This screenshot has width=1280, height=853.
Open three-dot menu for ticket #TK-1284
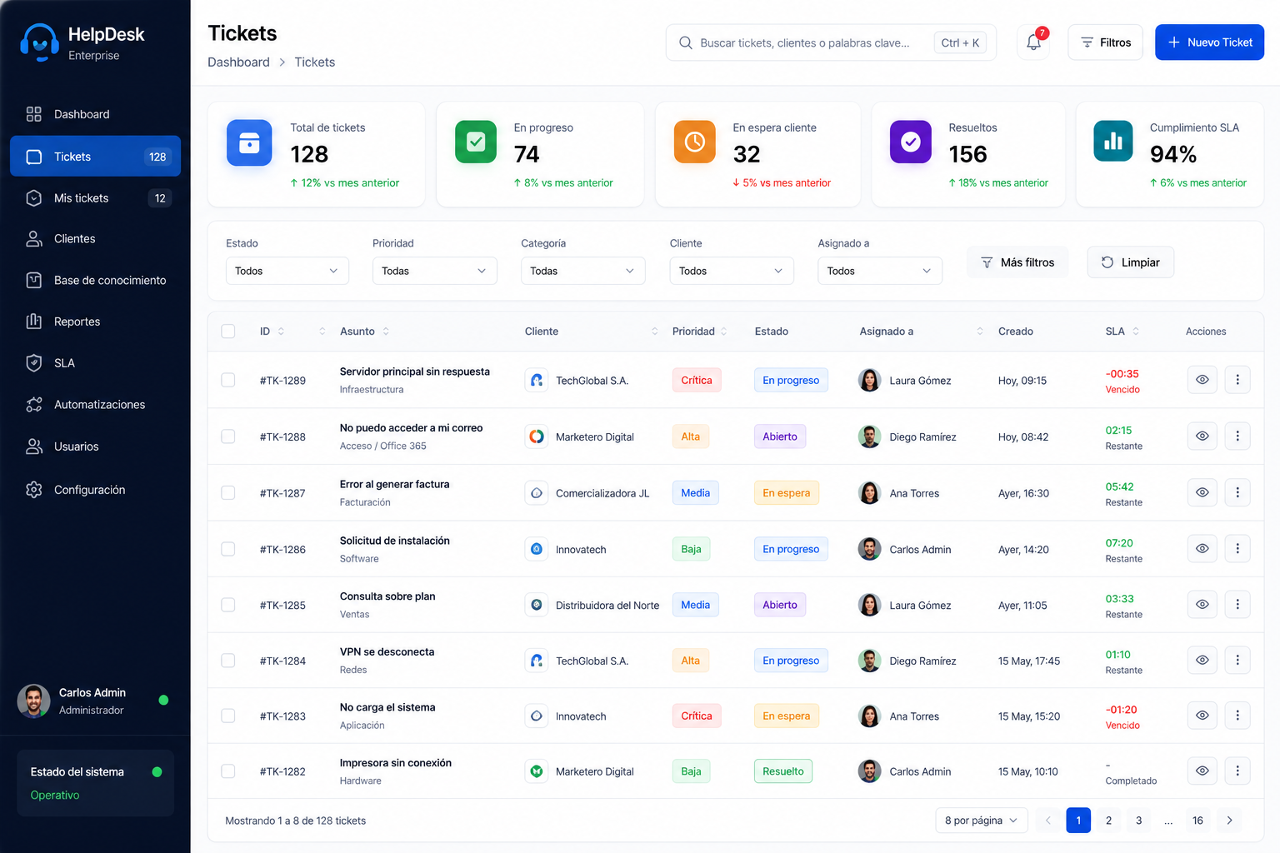click(x=1237, y=660)
